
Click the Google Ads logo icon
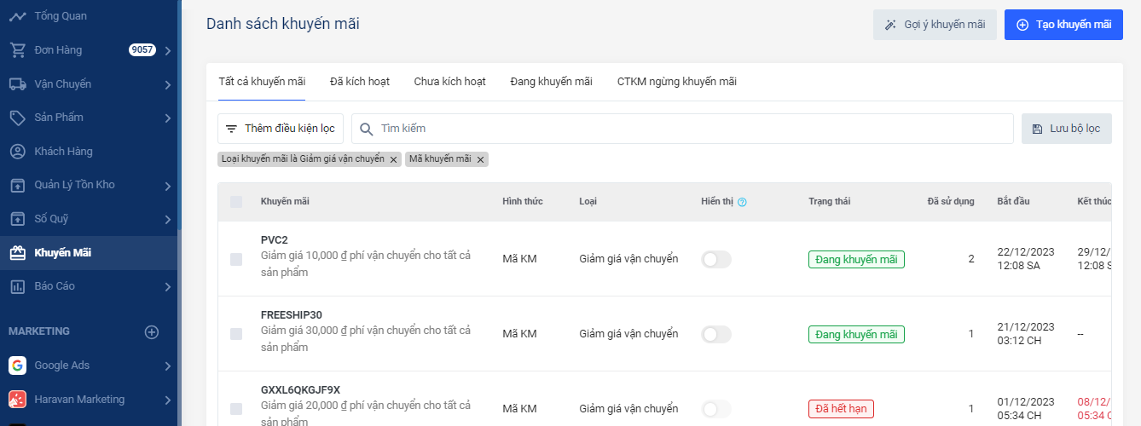coord(17,366)
